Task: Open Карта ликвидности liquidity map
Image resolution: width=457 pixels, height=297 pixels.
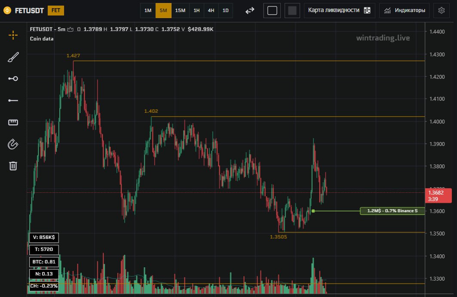Action: pos(339,10)
